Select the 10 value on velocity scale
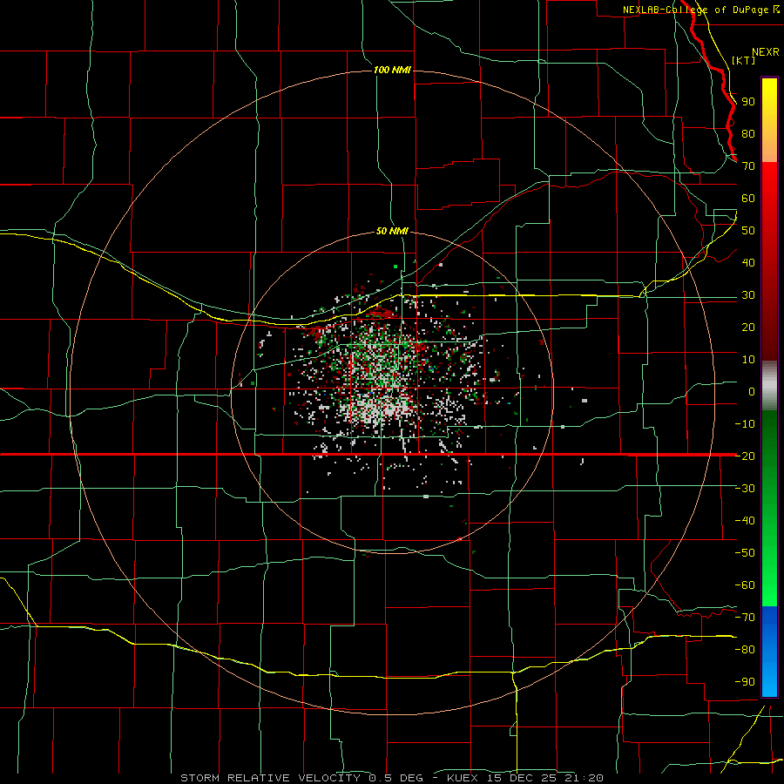Screen dimensions: 784x784 tap(748, 360)
